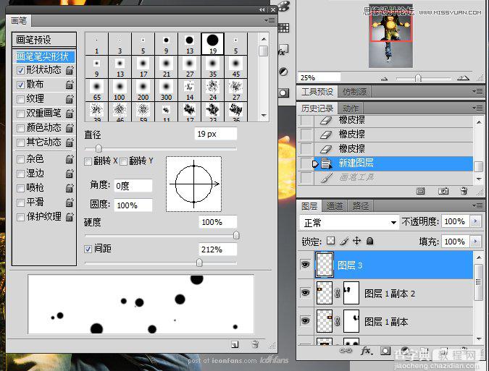Select the 新建图层 history state
The image size is (489, 371).
click(386, 163)
